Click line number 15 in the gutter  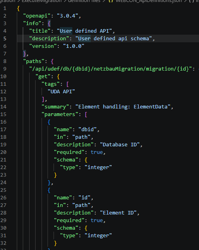pos(3,114)
